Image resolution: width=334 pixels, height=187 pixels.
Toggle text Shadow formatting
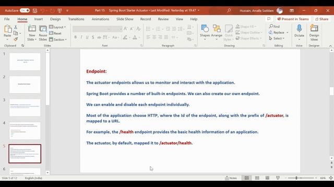point(93,37)
